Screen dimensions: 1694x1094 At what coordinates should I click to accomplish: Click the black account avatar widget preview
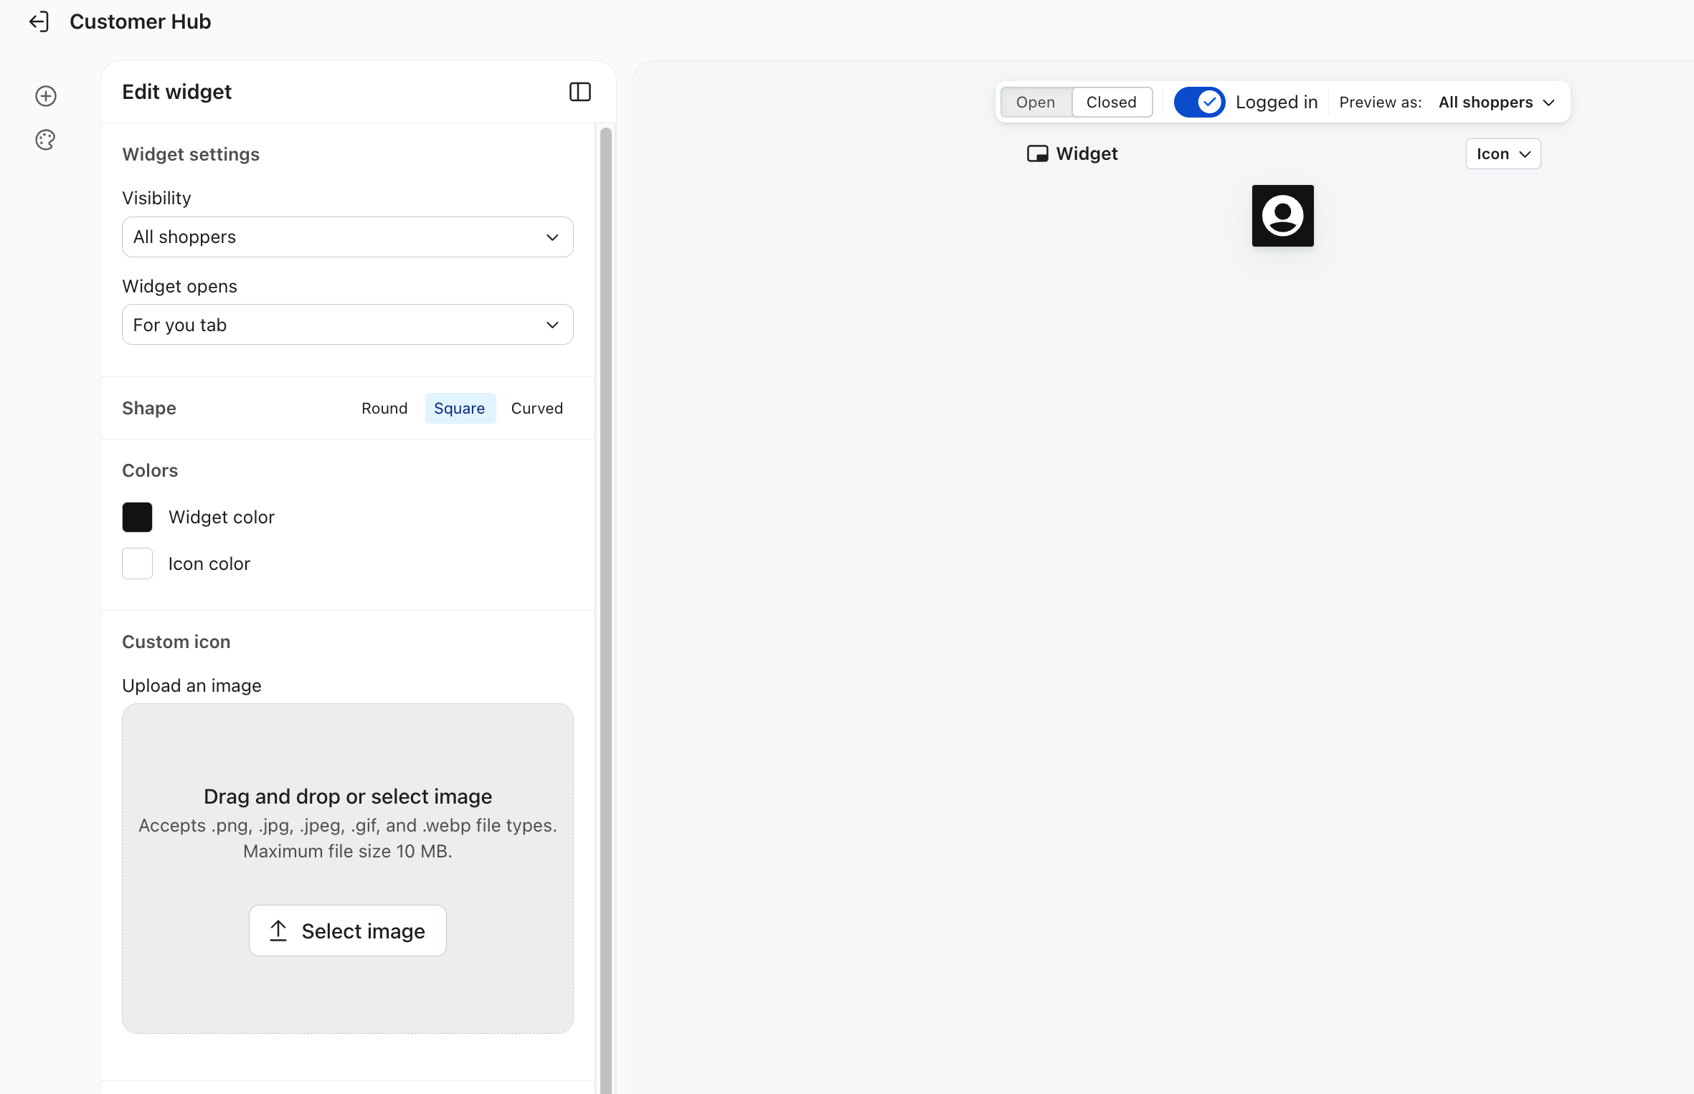point(1282,216)
